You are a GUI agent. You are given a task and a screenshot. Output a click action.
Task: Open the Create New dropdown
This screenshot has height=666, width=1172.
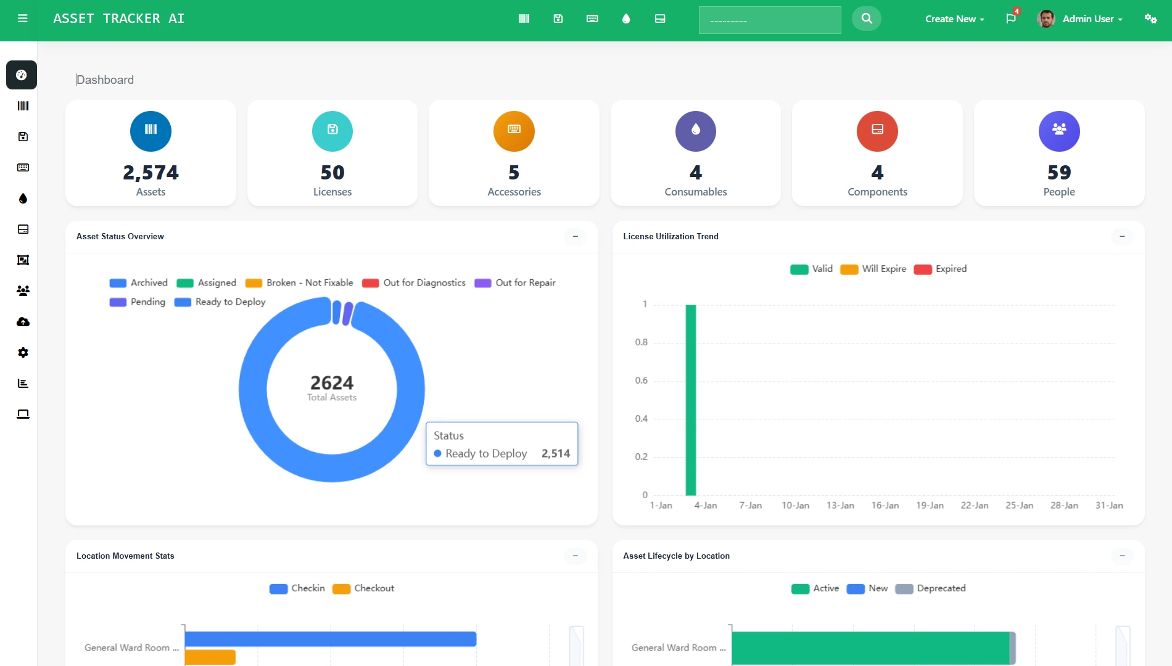point(954,19)
